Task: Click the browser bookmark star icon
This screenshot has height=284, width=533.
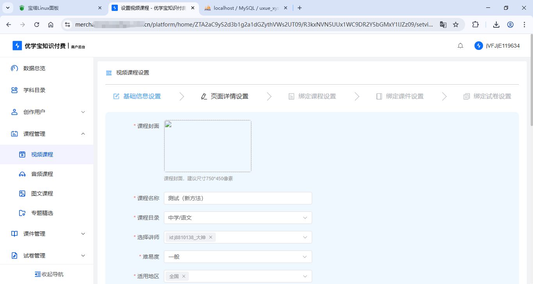Action: tap(456, 25)
